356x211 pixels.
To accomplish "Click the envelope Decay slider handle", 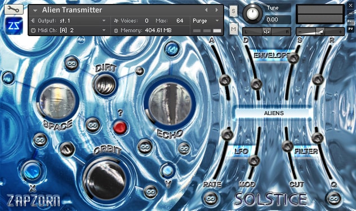I will point(256,84).
